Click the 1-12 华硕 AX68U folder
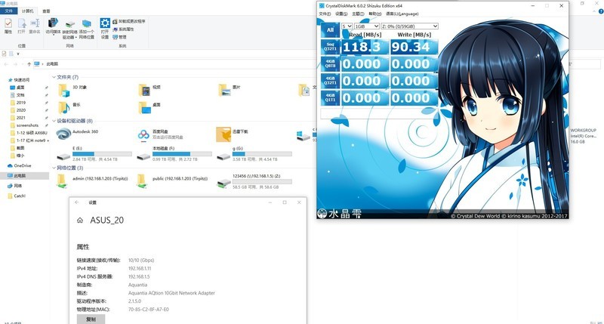The height and width of the screenshot is (324, 604). point(29,133)
